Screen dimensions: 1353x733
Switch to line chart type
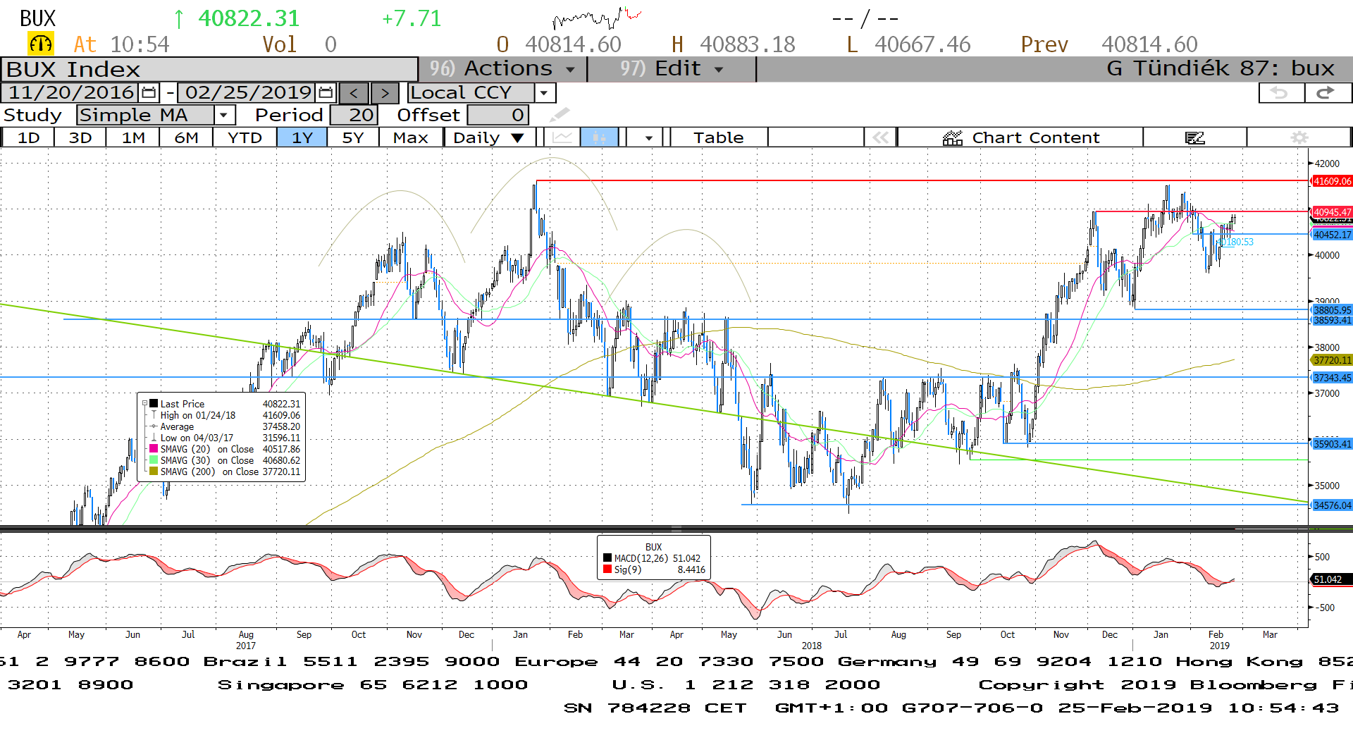562,137
